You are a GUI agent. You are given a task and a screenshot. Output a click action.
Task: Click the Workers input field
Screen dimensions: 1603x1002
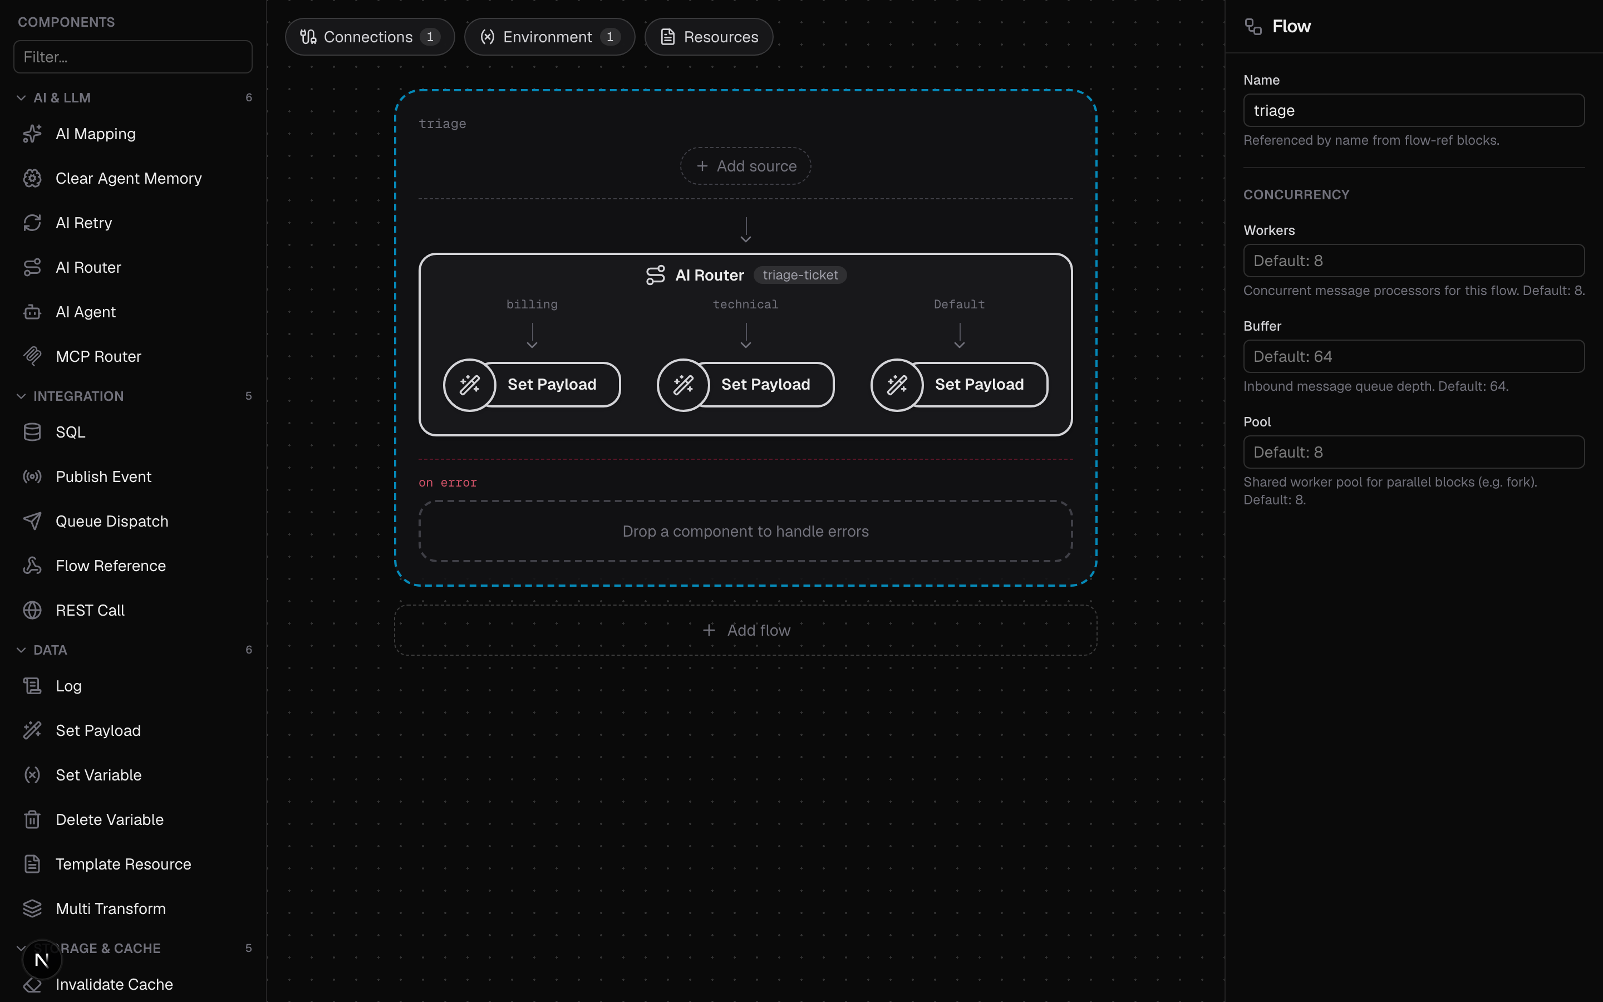pos(1414,261)
